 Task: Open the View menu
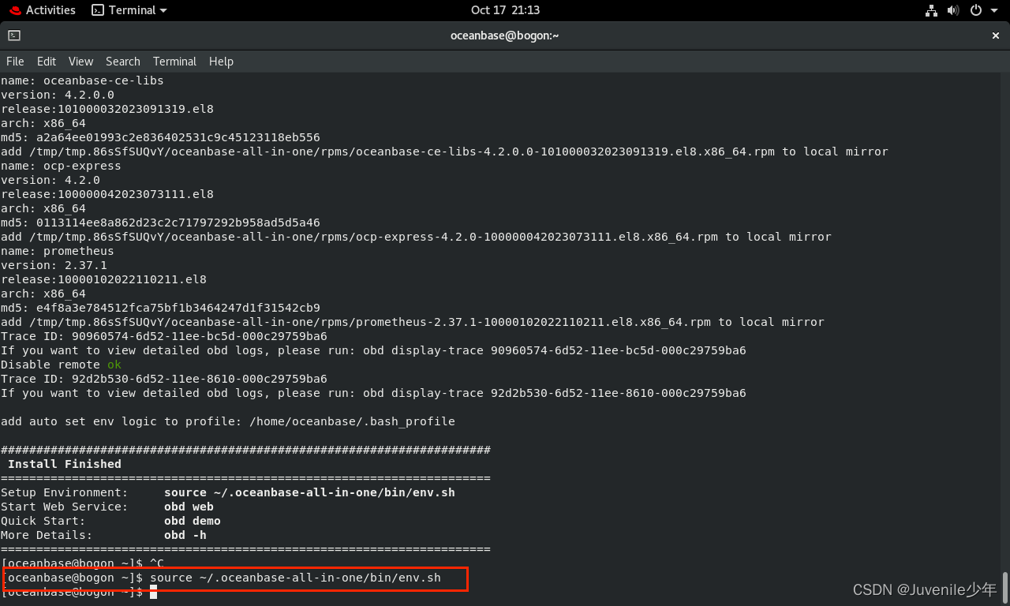pos(80,62)
